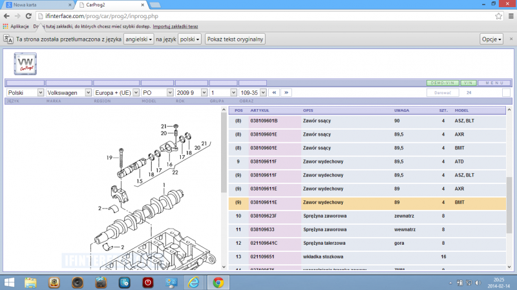Open the MENU button
Viewport: 517px width, 290px height.
point(494,83)
